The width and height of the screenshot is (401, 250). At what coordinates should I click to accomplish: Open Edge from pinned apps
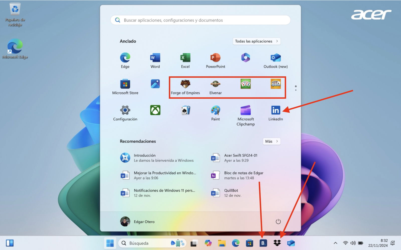125,61
